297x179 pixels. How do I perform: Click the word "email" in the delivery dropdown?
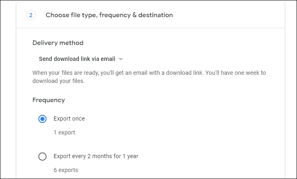(x=108, y=59)
